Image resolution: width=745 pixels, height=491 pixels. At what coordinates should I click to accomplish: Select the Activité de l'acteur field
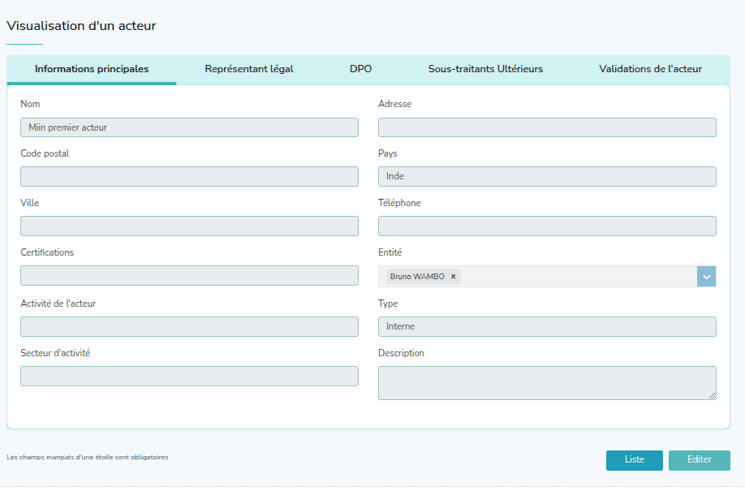coord(189,326)
